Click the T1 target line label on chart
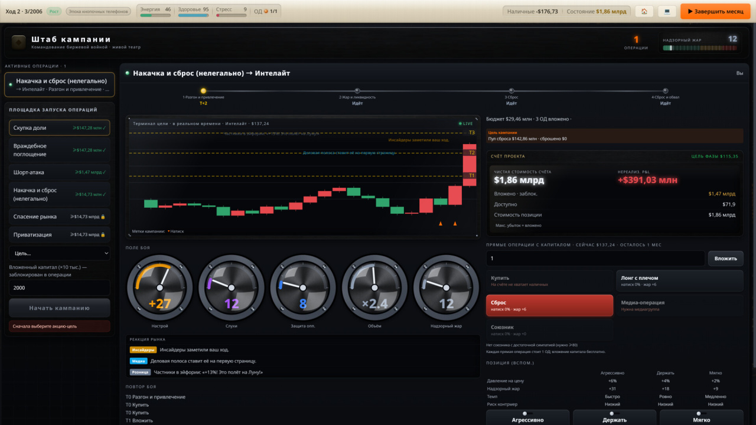This screenshot has width=756, height=425. point(471,175)
